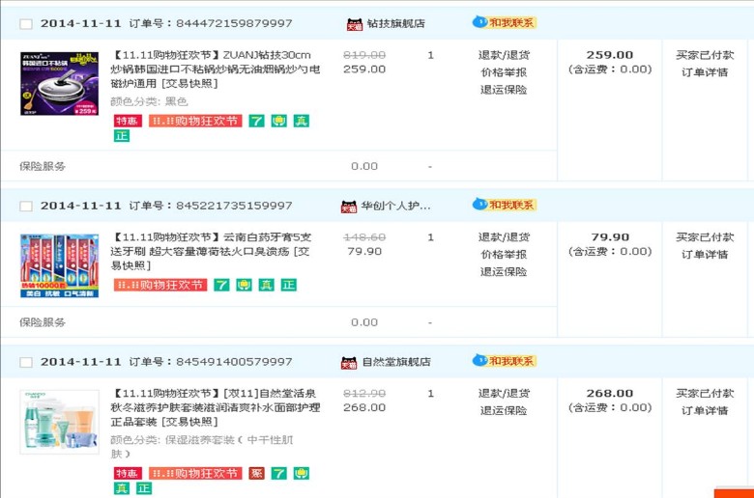Viewport: 754px width, 498px height.
Task: Click the Tmall icon beside 自然堂旗舰店
Action: 349,363
